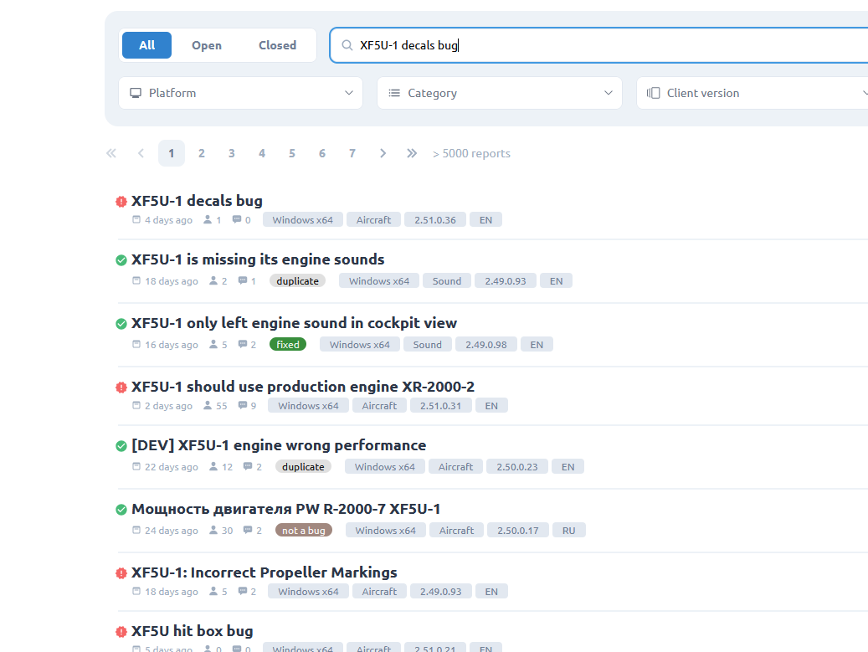This screenshot has width=868, height=652.
Task: Go to the first page using double-left arrows
Action: (x=111, y=153)
